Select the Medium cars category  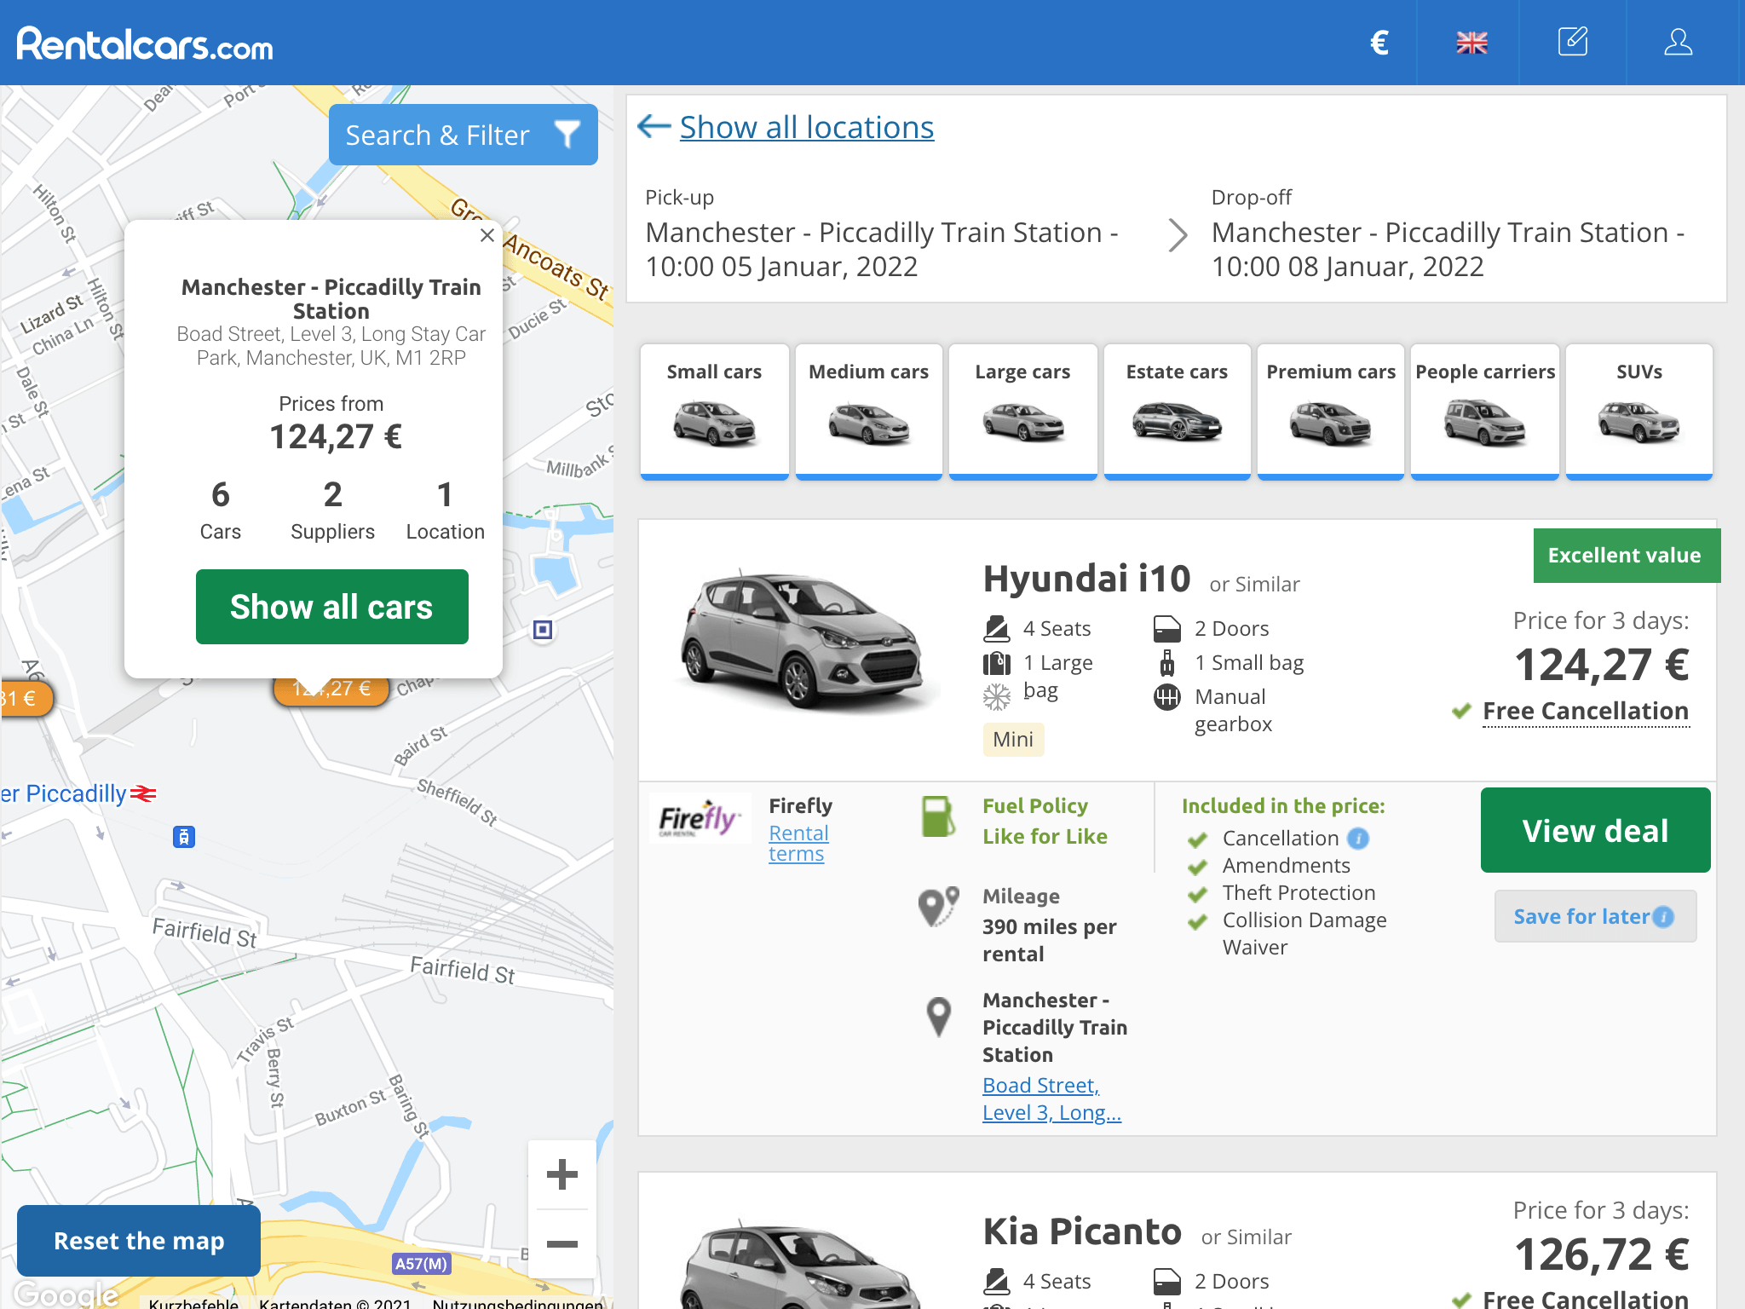(x=868, y=412)
